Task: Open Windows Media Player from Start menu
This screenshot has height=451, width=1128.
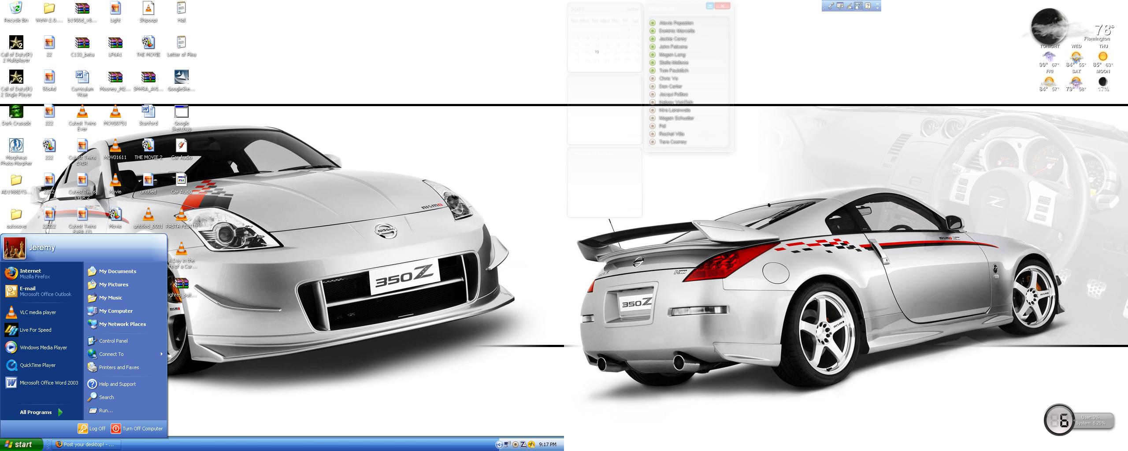Action: point(42,347)
